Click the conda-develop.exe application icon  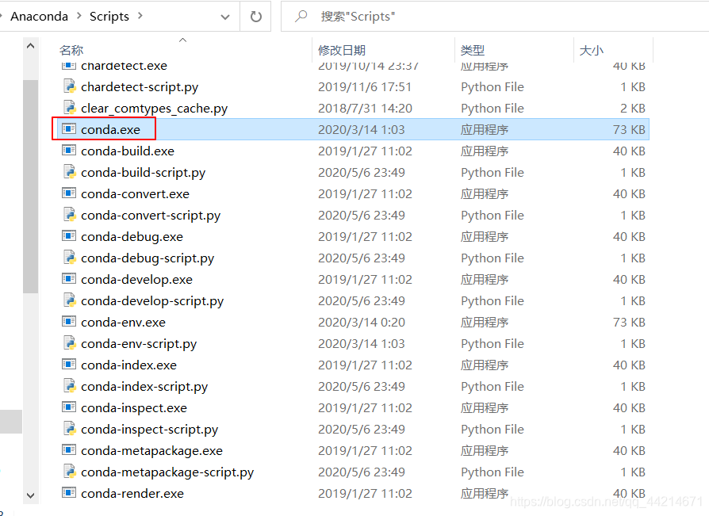click(x=69, y=279)
